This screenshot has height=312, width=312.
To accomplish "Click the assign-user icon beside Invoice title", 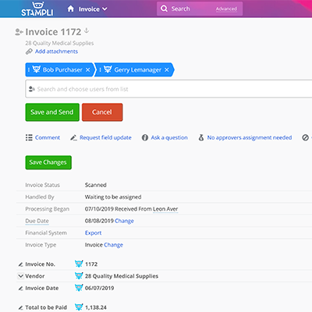I will click(19, 32).
